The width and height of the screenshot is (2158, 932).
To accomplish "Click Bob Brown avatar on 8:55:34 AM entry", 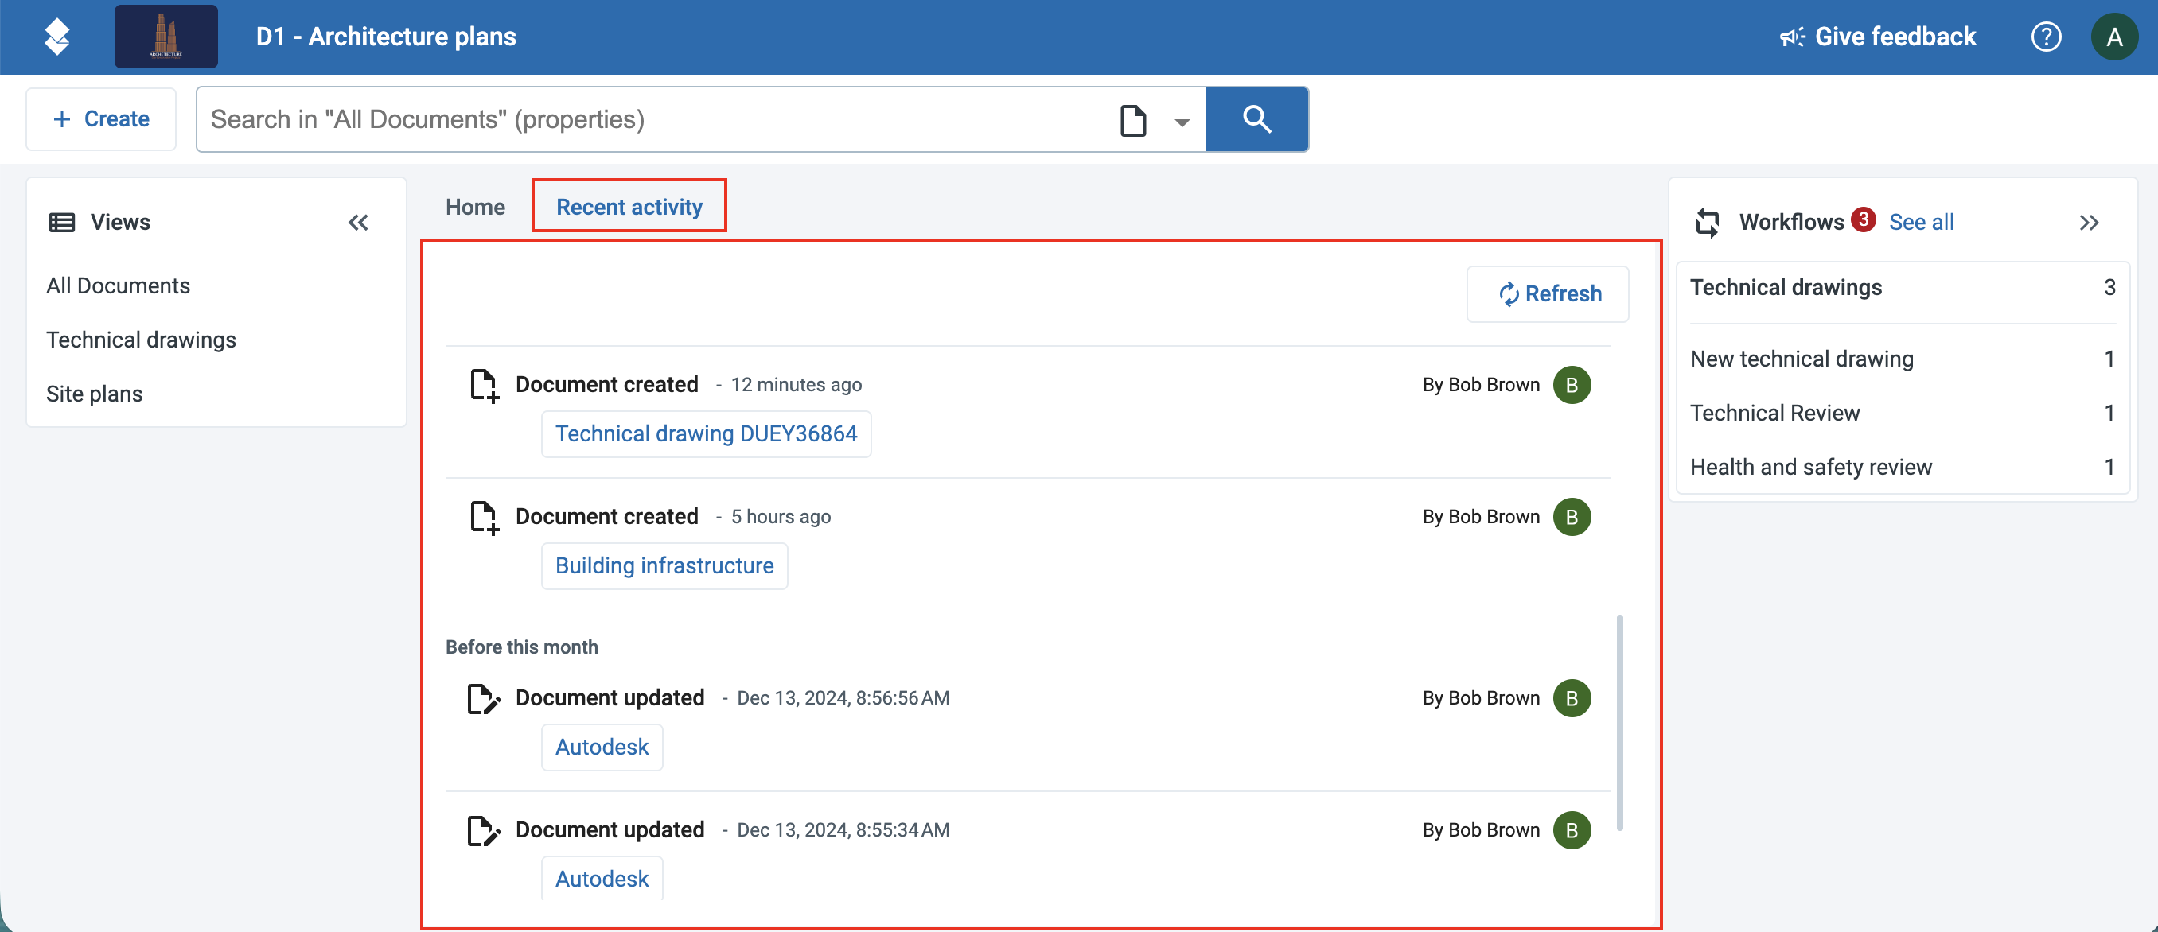I will 1572,830.
